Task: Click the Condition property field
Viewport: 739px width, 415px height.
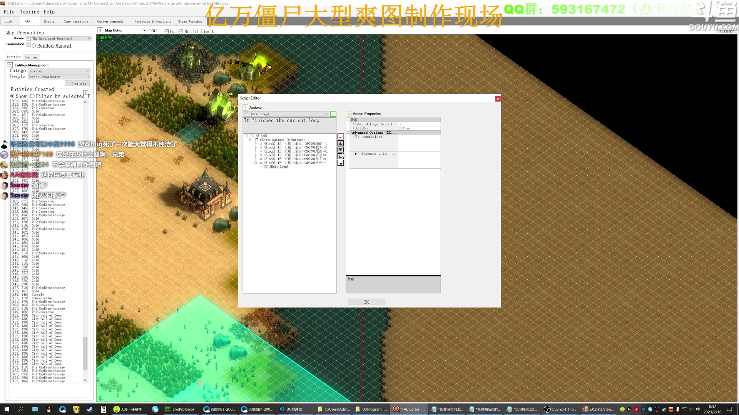Action: point(419,143)
